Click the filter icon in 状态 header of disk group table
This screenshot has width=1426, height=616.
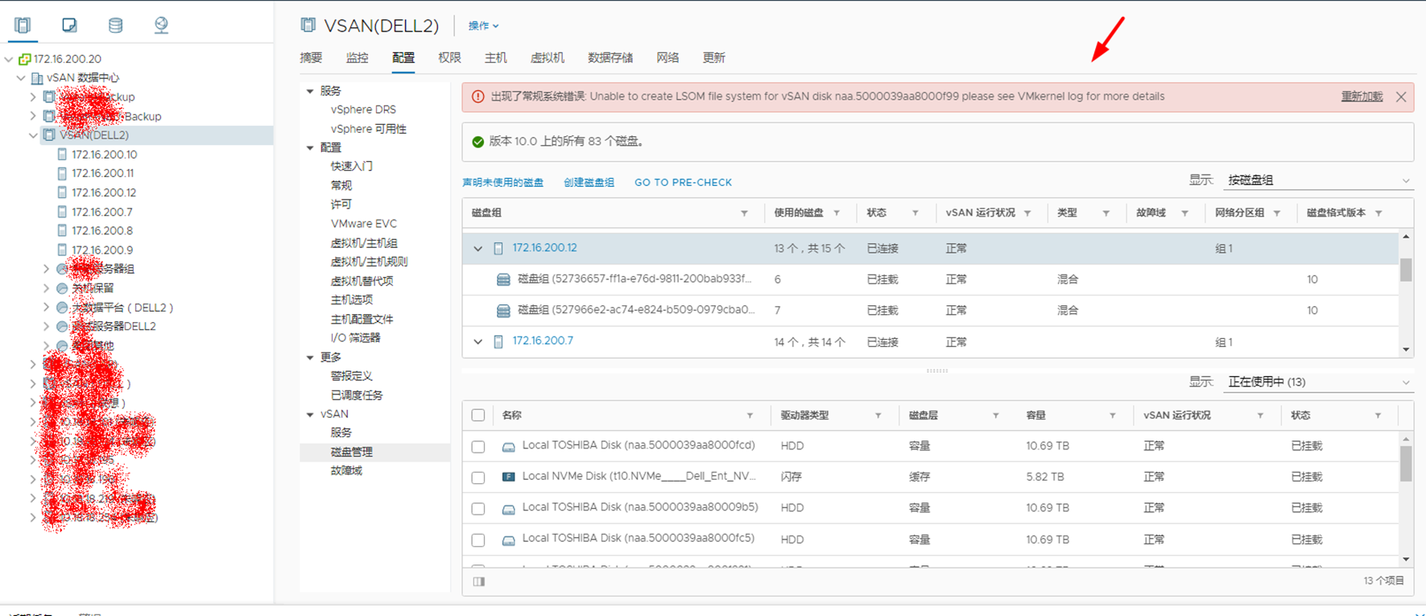[915, 213]
